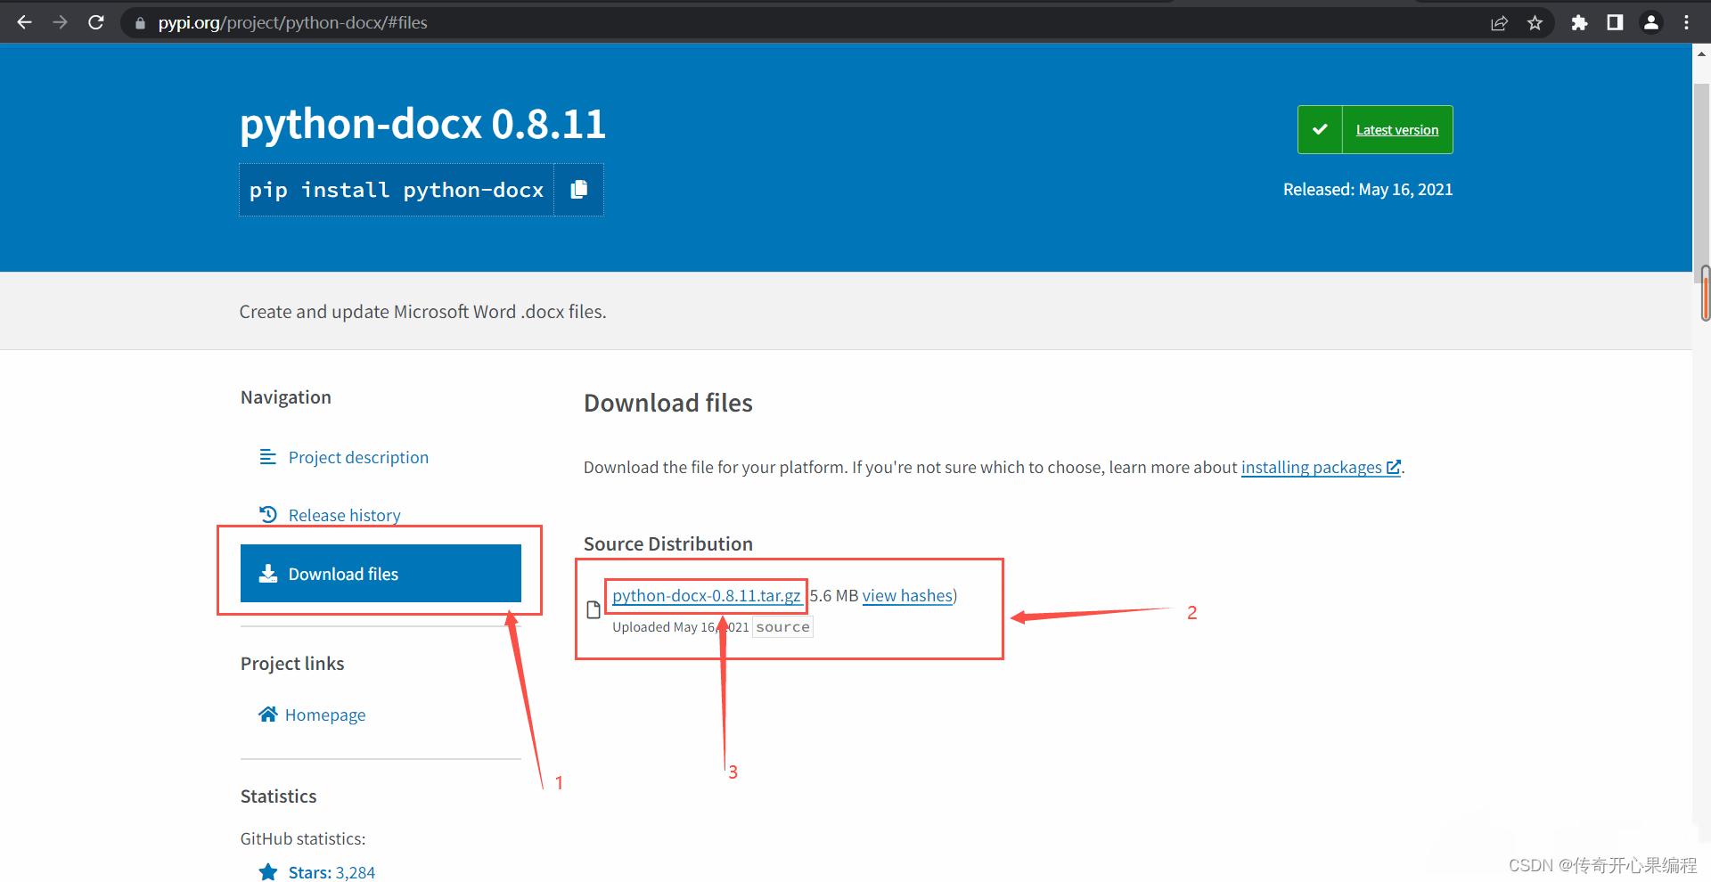Click the Download files heading
The height and width of the screenshot is (882, 1711).
(668, 403)
